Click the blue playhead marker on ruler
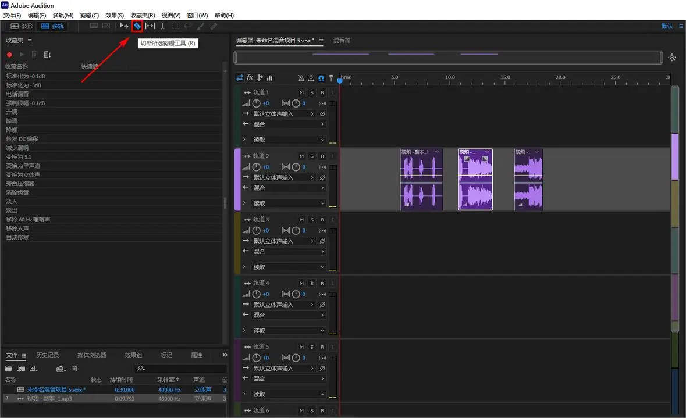This screenshot has height=418, width=686. click(340, 80)
